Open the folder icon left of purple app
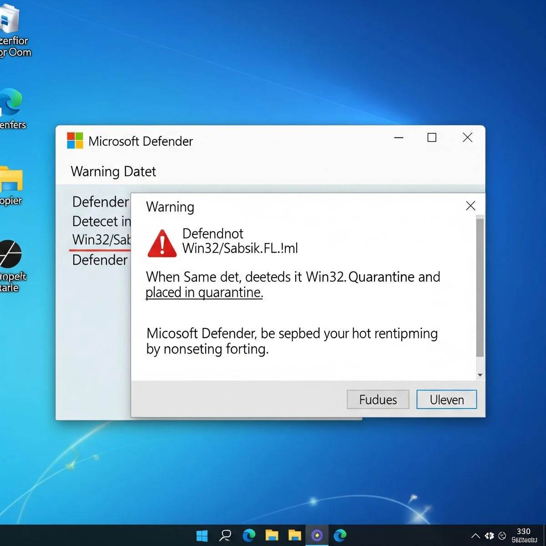The image size is (546, 546). coord(294,536)
